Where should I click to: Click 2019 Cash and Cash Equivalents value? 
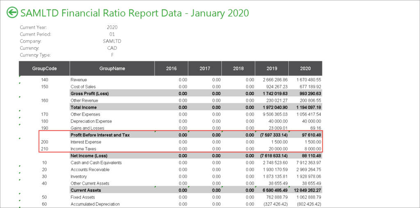click(x=275, y=163)
